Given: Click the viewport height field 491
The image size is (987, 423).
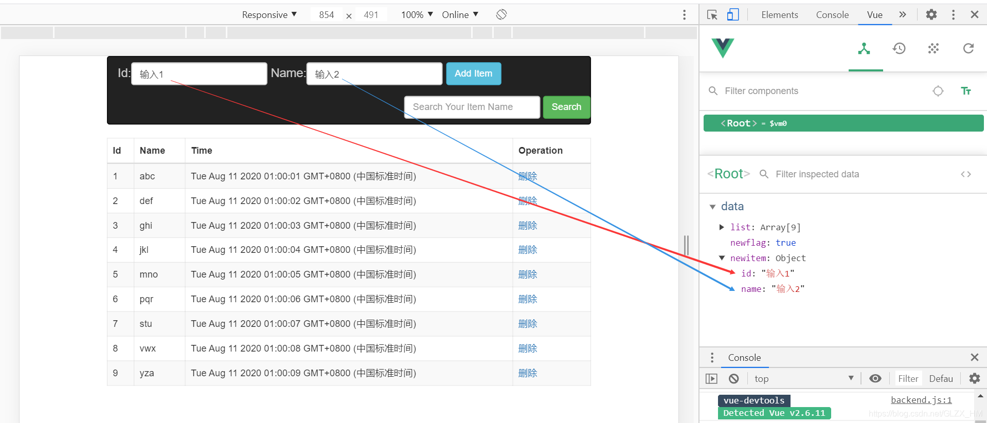Looking at the screenshot, I should pyautogui.click(x=371, y=15).
